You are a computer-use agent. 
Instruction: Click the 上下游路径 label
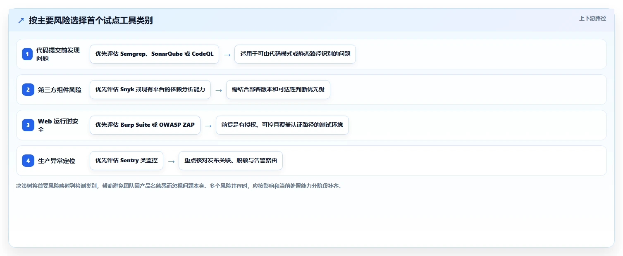click(x=592, y=18)
